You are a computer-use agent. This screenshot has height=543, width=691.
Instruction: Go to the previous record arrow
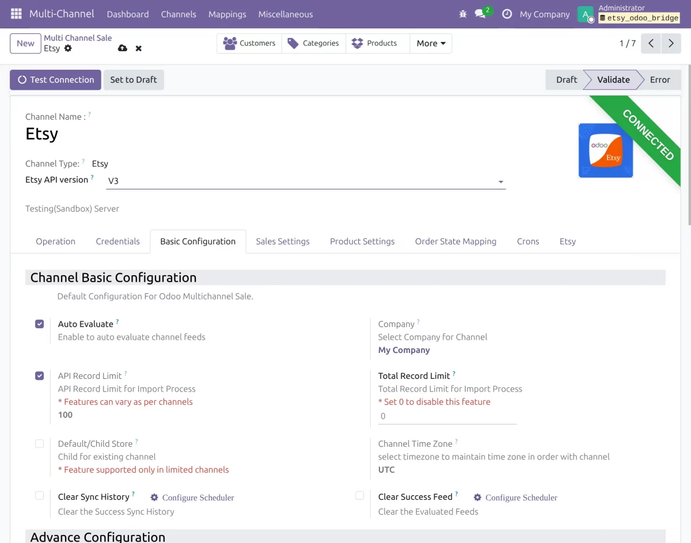(x=651, y=43)
